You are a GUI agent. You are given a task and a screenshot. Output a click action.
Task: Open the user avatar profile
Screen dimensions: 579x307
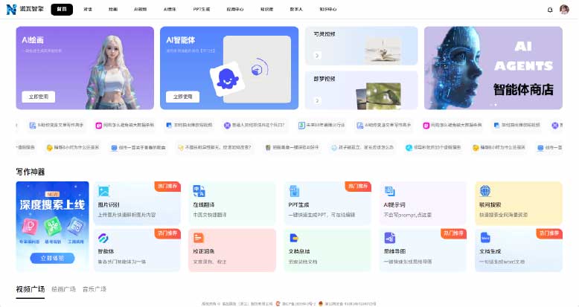point(564,10)
